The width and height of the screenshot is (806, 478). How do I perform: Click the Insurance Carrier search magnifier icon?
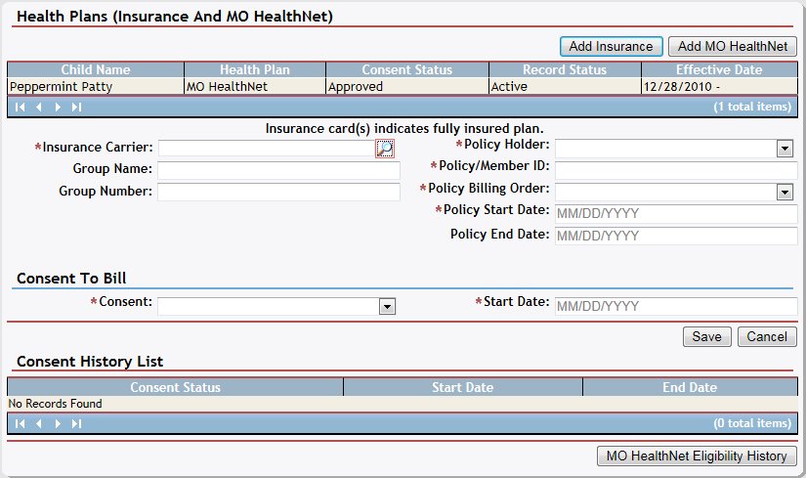pos(385,148)
